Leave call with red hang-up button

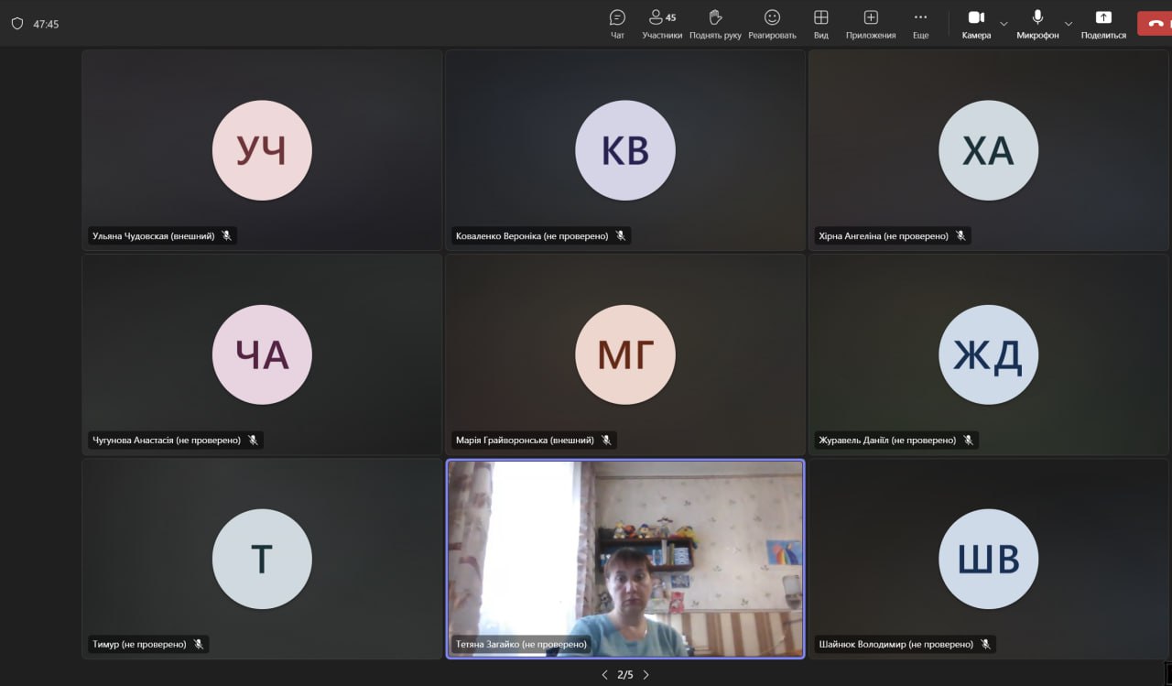[1156, 24]
